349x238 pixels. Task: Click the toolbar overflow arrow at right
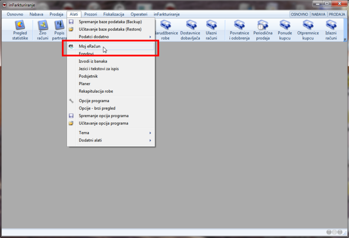pyautogui.click(x=345, y=39)
